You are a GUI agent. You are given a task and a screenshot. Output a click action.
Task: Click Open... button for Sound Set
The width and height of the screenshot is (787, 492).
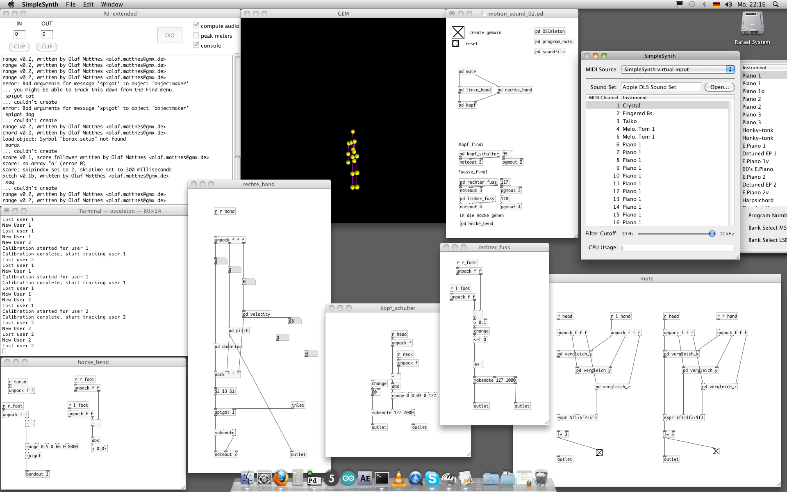pos(719,87)
